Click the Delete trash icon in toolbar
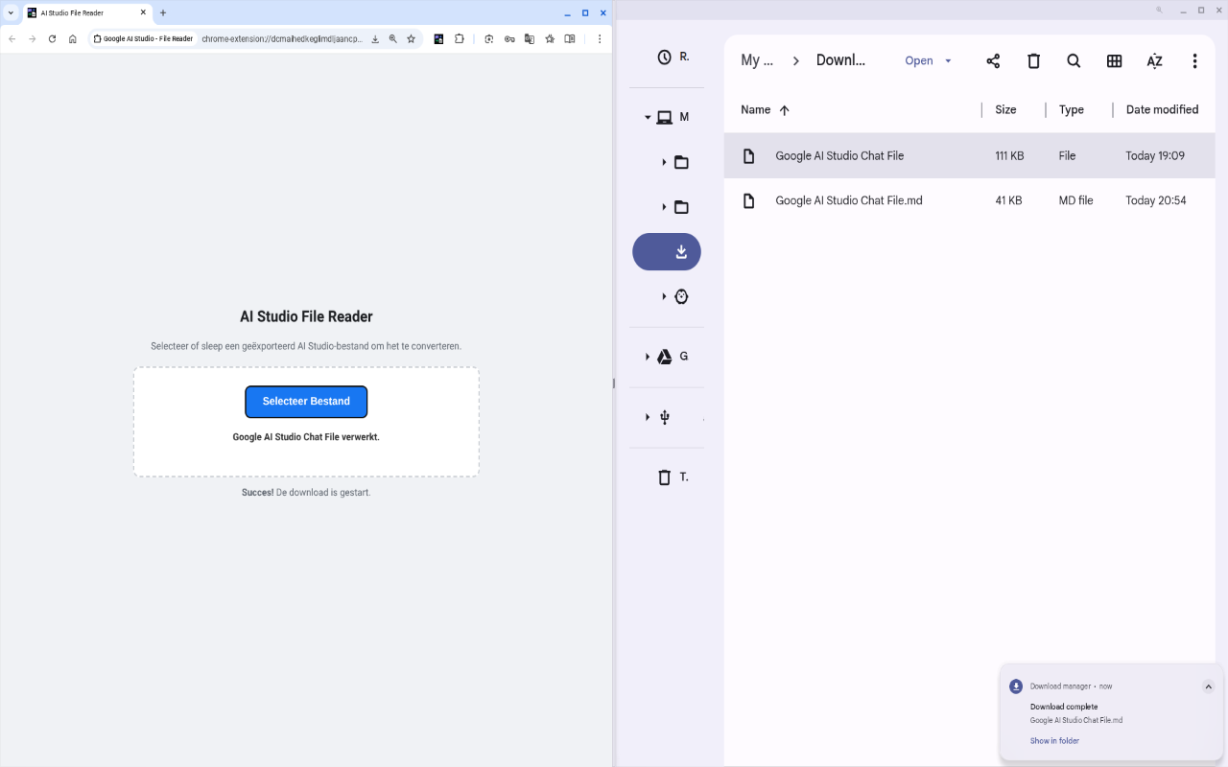The height and width of the screenshot is (767, 1228). click(1033, 61)
